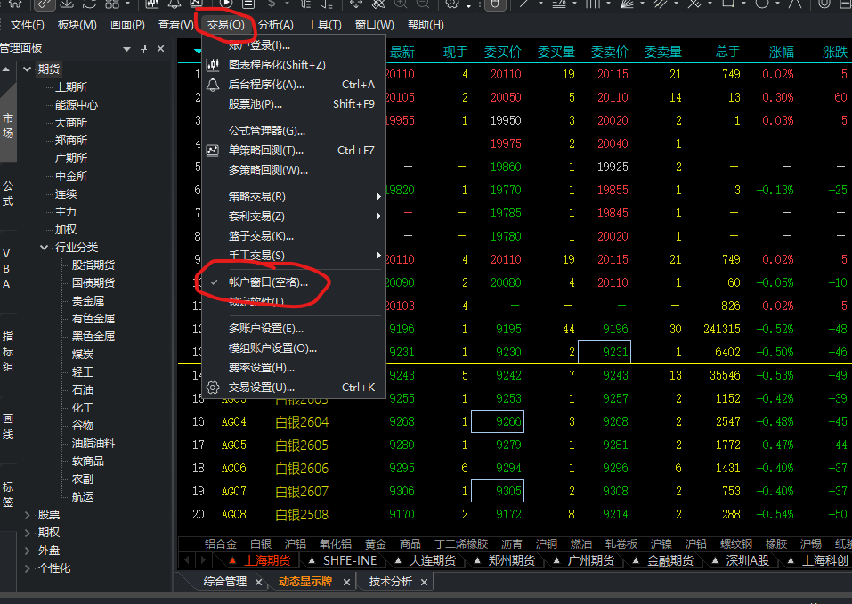The width and height of the screenshot is (852, 604).
Task: Open the 画线 side tab
Action: 8,427
